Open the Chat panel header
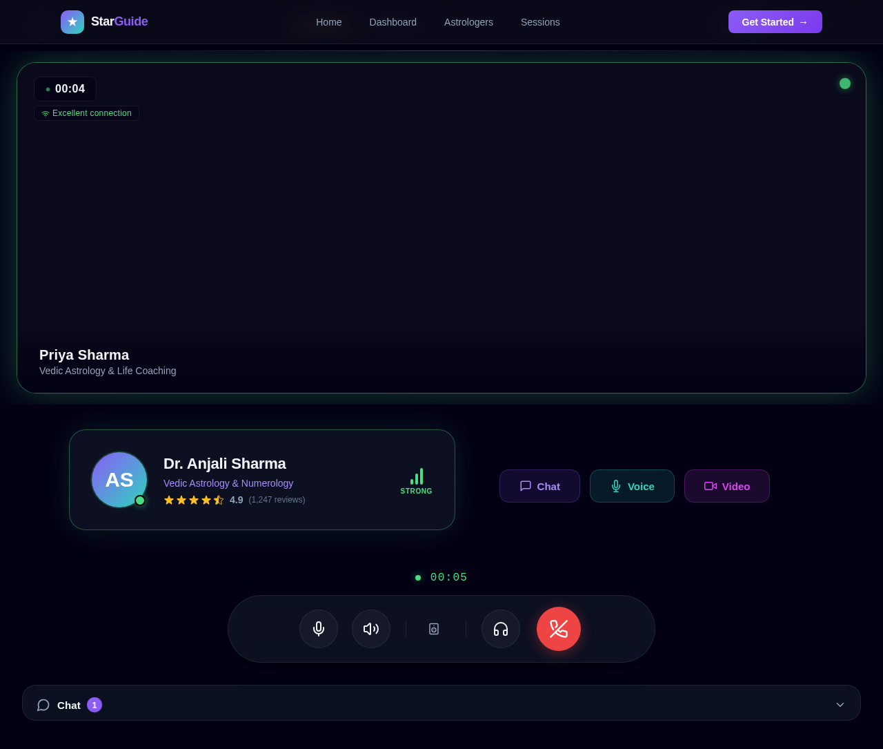 441,704
